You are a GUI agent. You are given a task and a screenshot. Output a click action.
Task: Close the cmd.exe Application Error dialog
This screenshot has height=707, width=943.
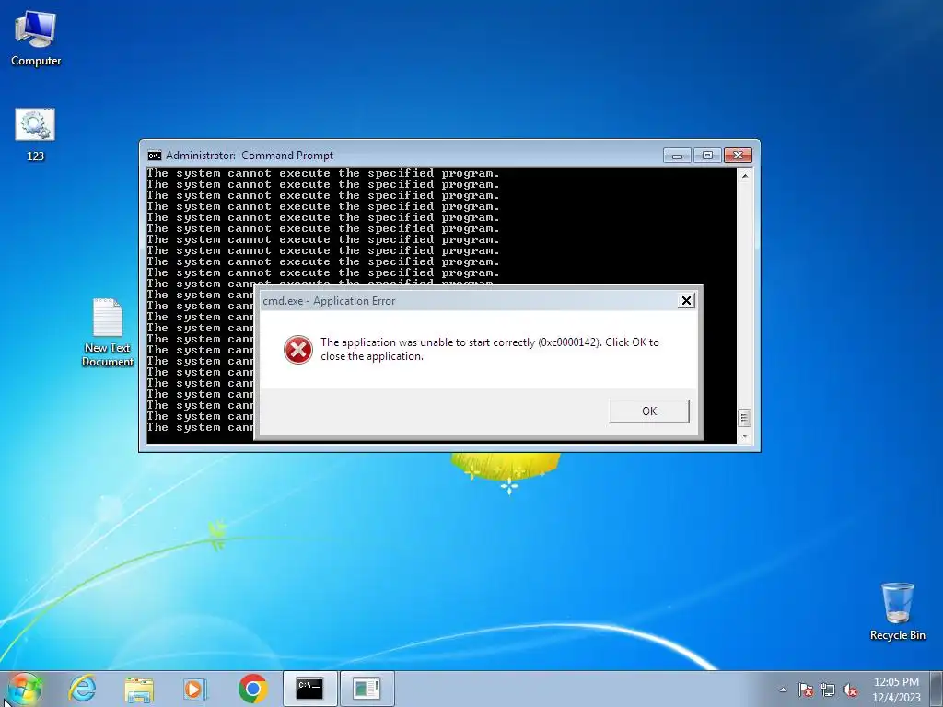pos(686,301)
